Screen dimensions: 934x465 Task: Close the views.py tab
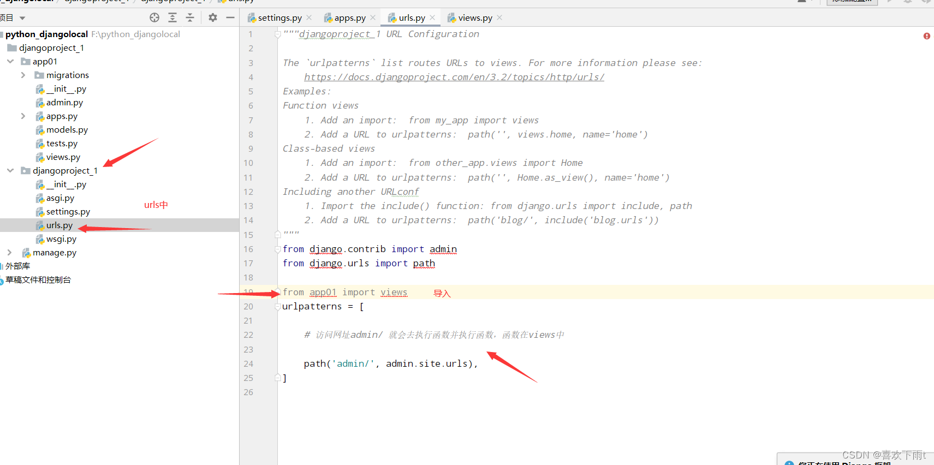click(499, 17)
